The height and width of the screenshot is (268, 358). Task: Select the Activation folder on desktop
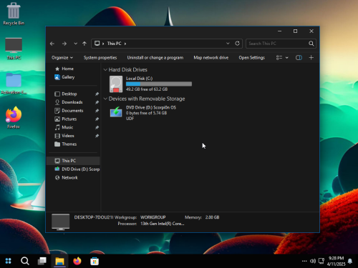14,84
